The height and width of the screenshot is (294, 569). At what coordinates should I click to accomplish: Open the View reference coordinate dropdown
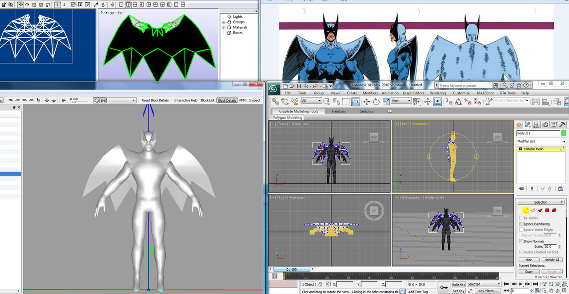(x=401, y=101)
